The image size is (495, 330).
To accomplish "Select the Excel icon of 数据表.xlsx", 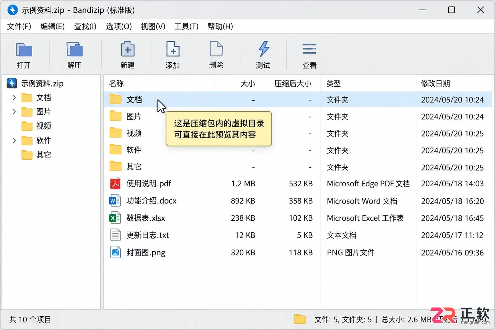I will coord(115,218).
